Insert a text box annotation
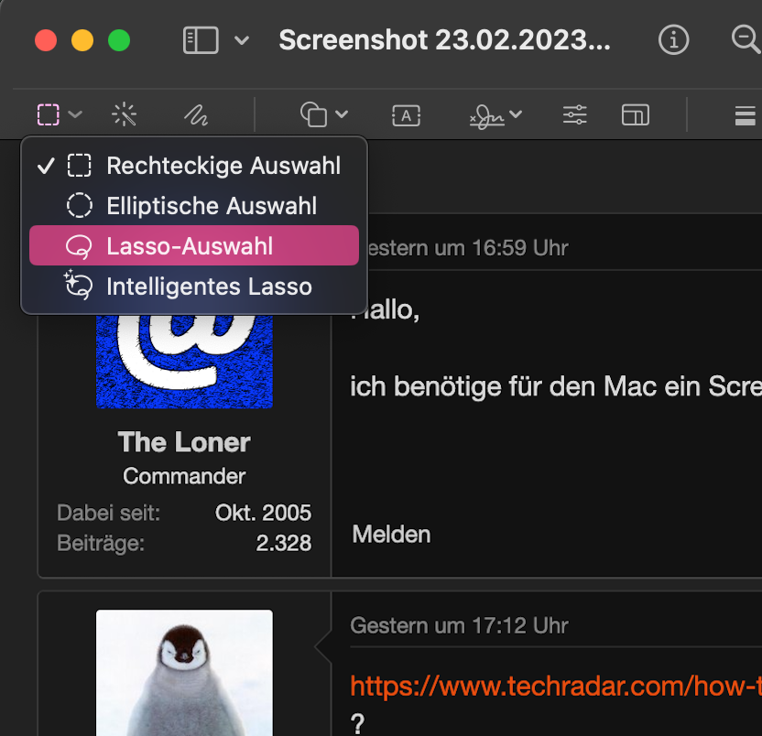The image size is (762, 736). [406, 114]
